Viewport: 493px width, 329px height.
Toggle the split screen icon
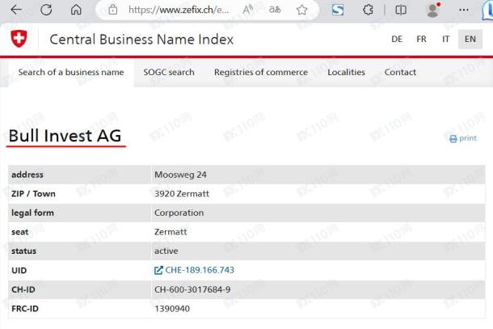pyautogui.click(x=401, y=10)
